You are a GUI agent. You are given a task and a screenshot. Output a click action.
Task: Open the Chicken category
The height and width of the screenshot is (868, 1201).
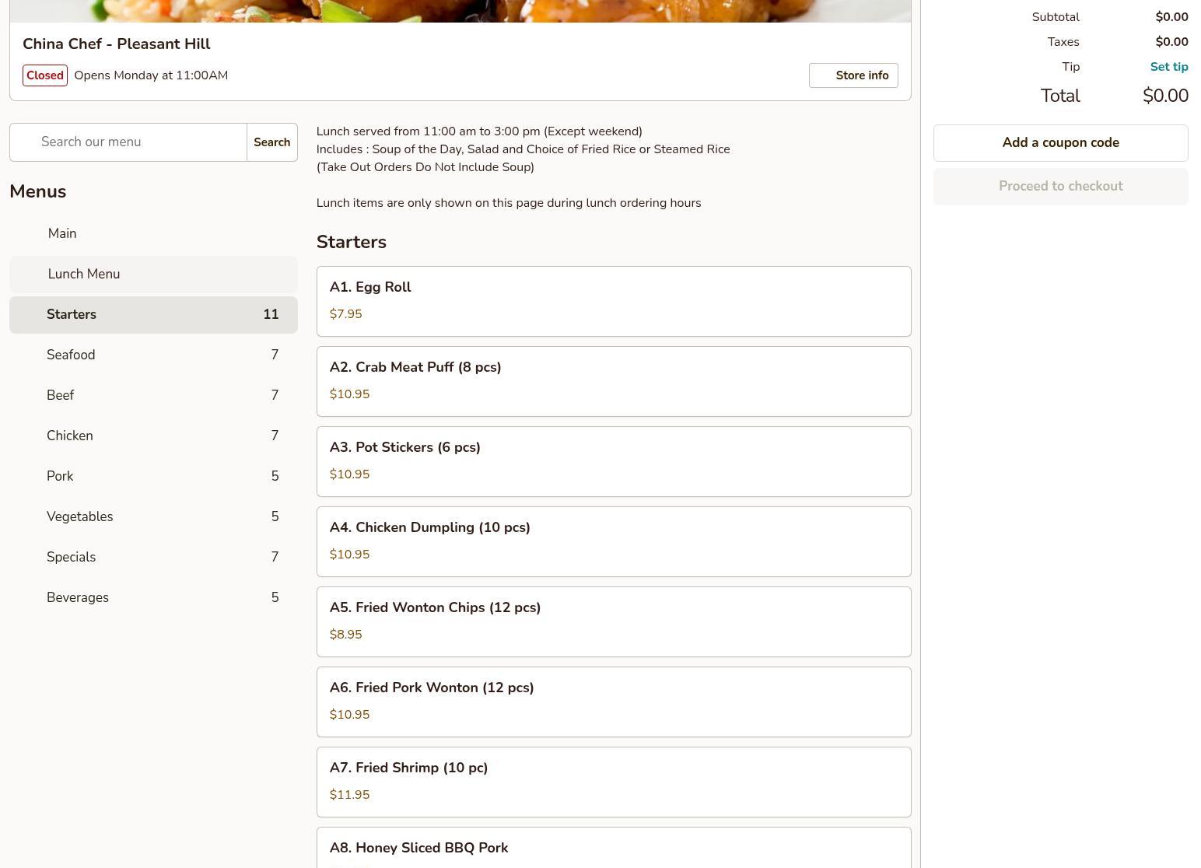(x=152, y=436)
